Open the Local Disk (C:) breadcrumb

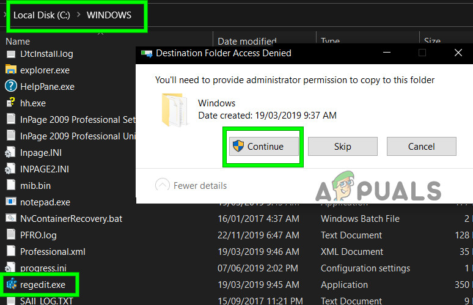click(x=42, y=15)
